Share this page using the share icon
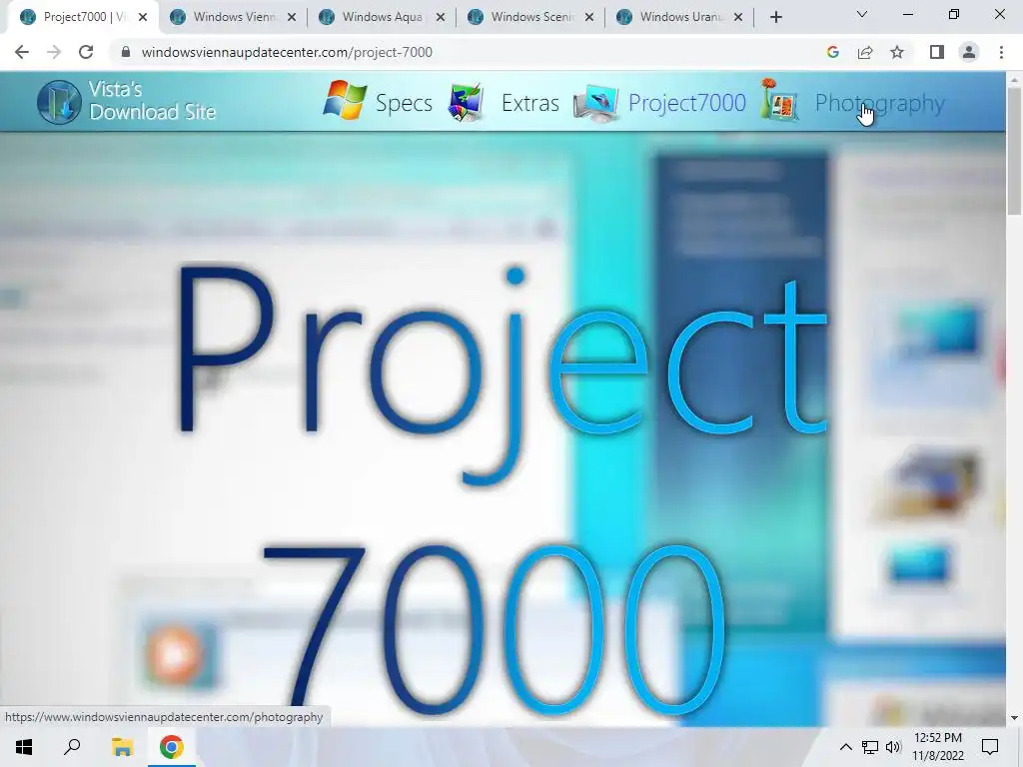1023x767 pixels. point(865,52)
